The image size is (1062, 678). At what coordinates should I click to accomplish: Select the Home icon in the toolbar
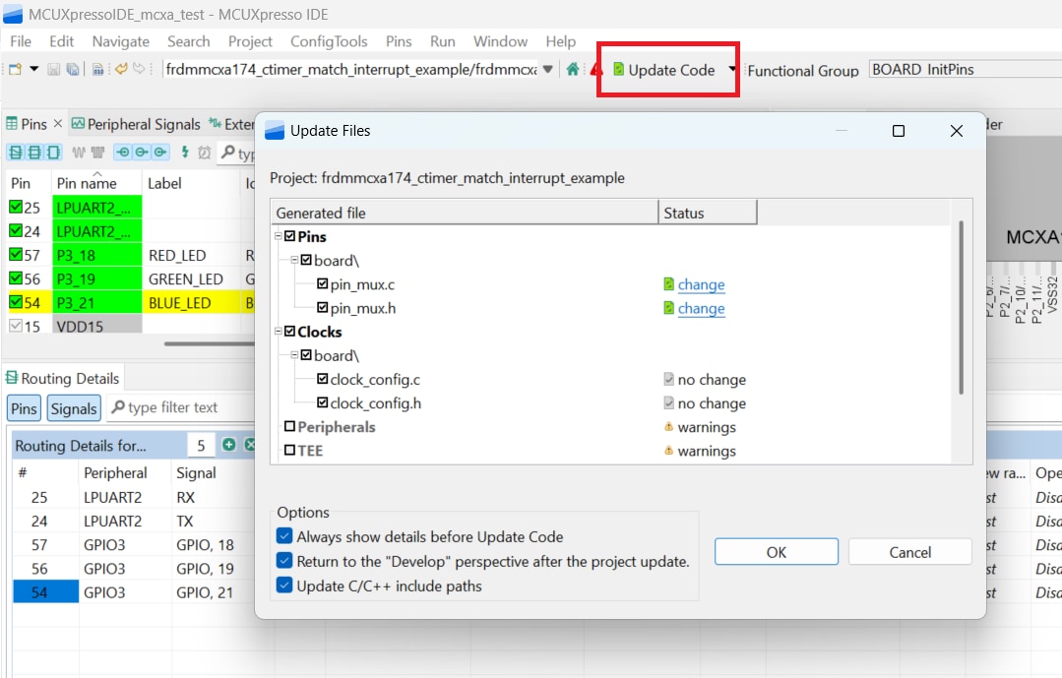point(573,69)
